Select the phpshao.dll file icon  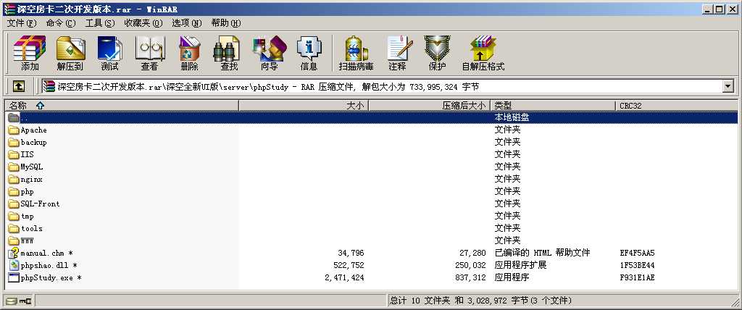point(13,265)
